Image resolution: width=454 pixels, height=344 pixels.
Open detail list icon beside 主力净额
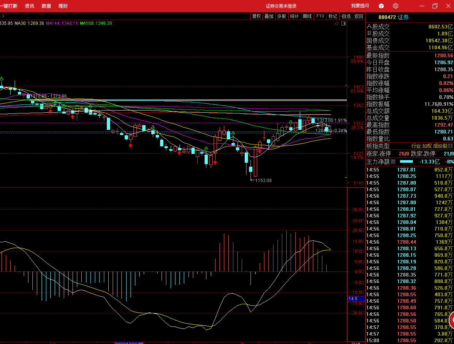pos(393,161)
